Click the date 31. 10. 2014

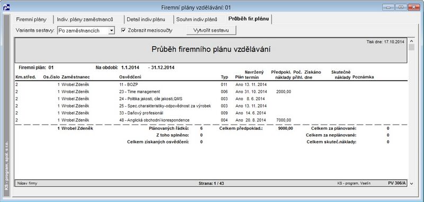pos(256,92)
